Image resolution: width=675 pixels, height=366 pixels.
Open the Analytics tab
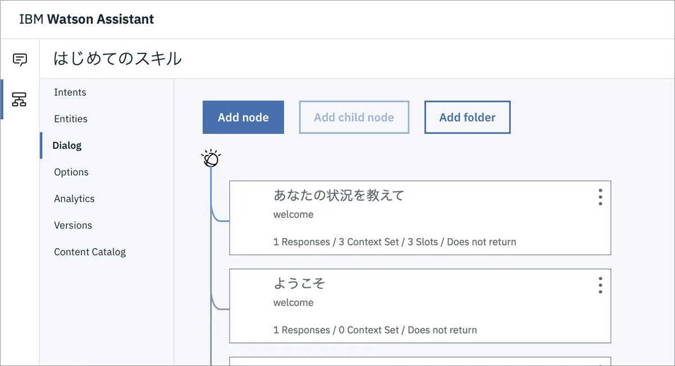[x=74, y=199]
